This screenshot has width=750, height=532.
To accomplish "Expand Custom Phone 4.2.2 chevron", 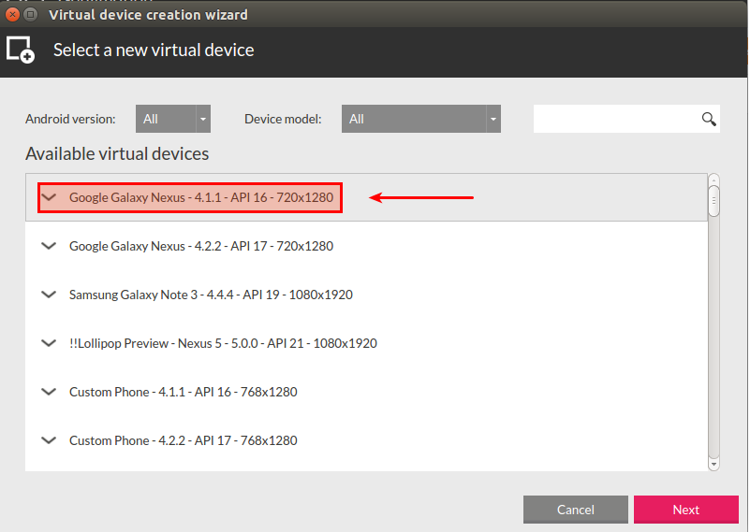I will pos(49,440).
